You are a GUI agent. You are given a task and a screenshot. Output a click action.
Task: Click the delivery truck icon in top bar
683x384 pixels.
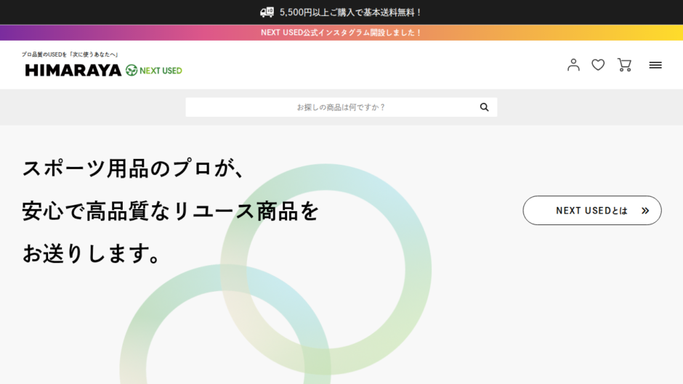click(267, 12)
